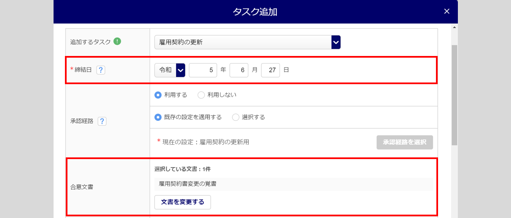
Task: Click the 雇用契約書変更の覚書 document row
Action: (293, 184)
